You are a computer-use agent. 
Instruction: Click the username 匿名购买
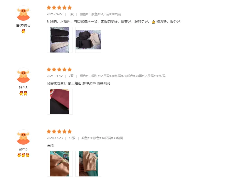[x=23, y=26]
